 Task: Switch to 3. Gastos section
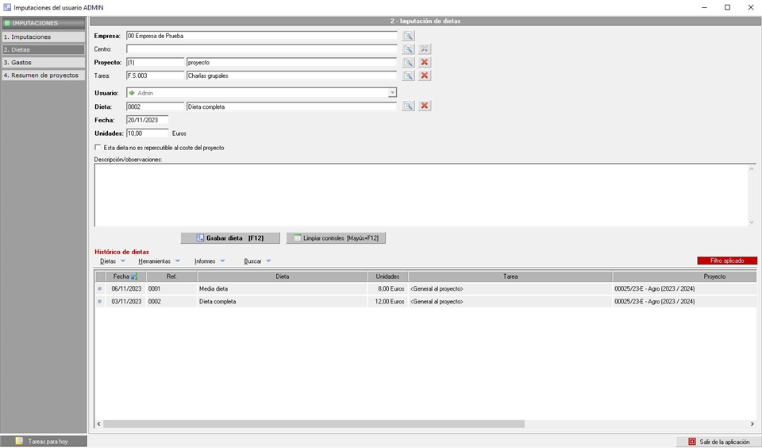click(43, 62)
